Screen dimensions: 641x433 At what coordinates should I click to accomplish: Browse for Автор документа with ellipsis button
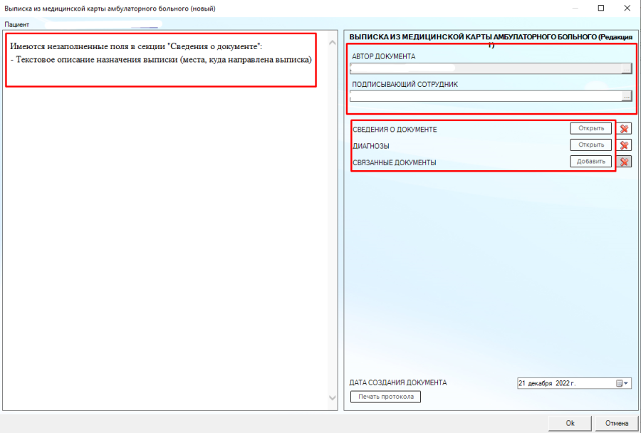coord(626,68)
